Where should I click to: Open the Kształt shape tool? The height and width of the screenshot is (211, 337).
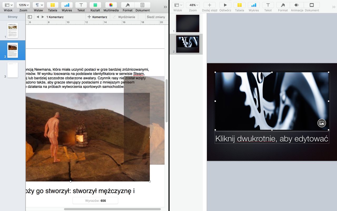pos(95,5)
